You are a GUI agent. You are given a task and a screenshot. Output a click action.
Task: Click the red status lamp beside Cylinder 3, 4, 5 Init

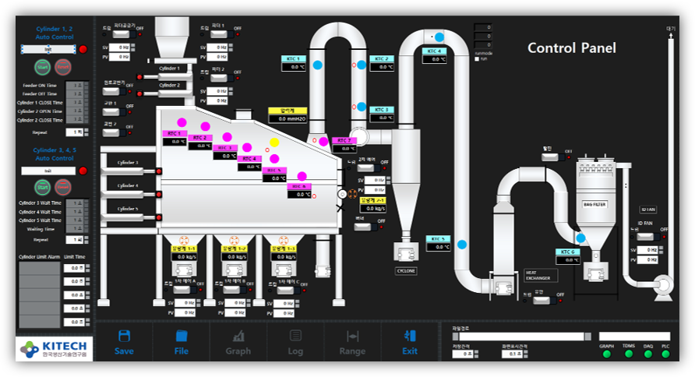click(x=83, y=171)
